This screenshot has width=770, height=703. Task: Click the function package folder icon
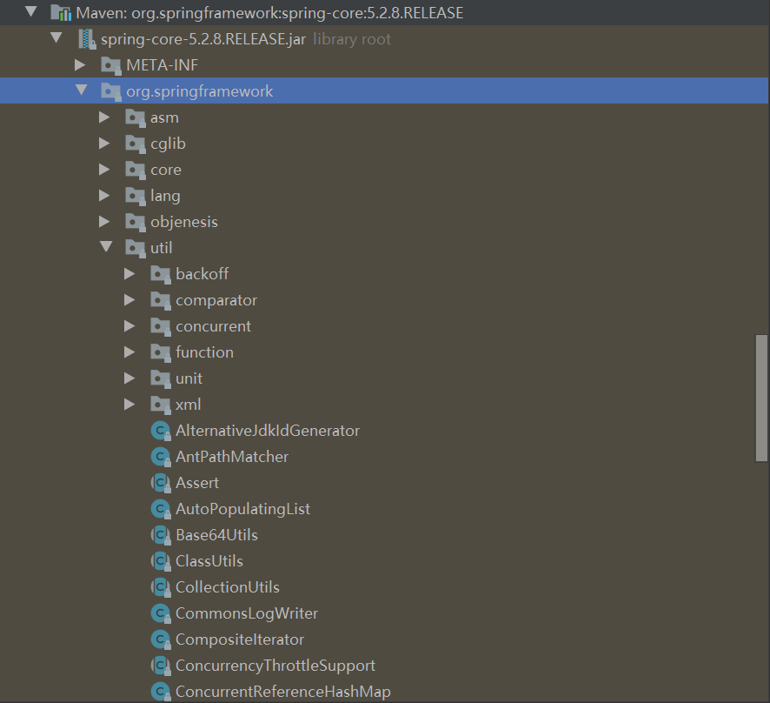pyautogui.click(x=161, y=352)
